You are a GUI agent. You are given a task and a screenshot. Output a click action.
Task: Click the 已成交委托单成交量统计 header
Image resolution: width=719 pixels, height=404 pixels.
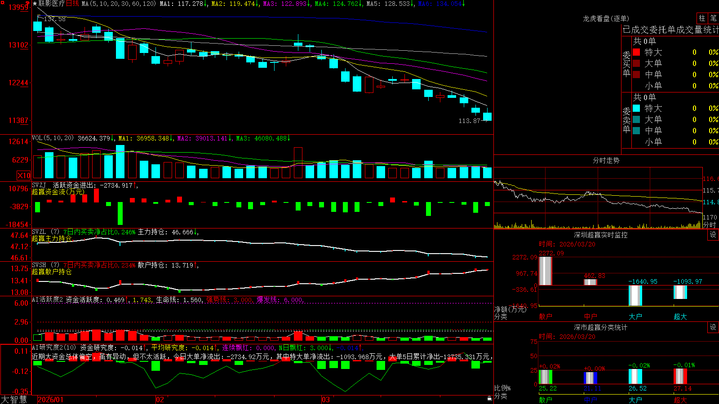670,30
